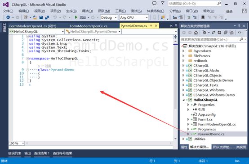Click the split editor plus icon

175,37
